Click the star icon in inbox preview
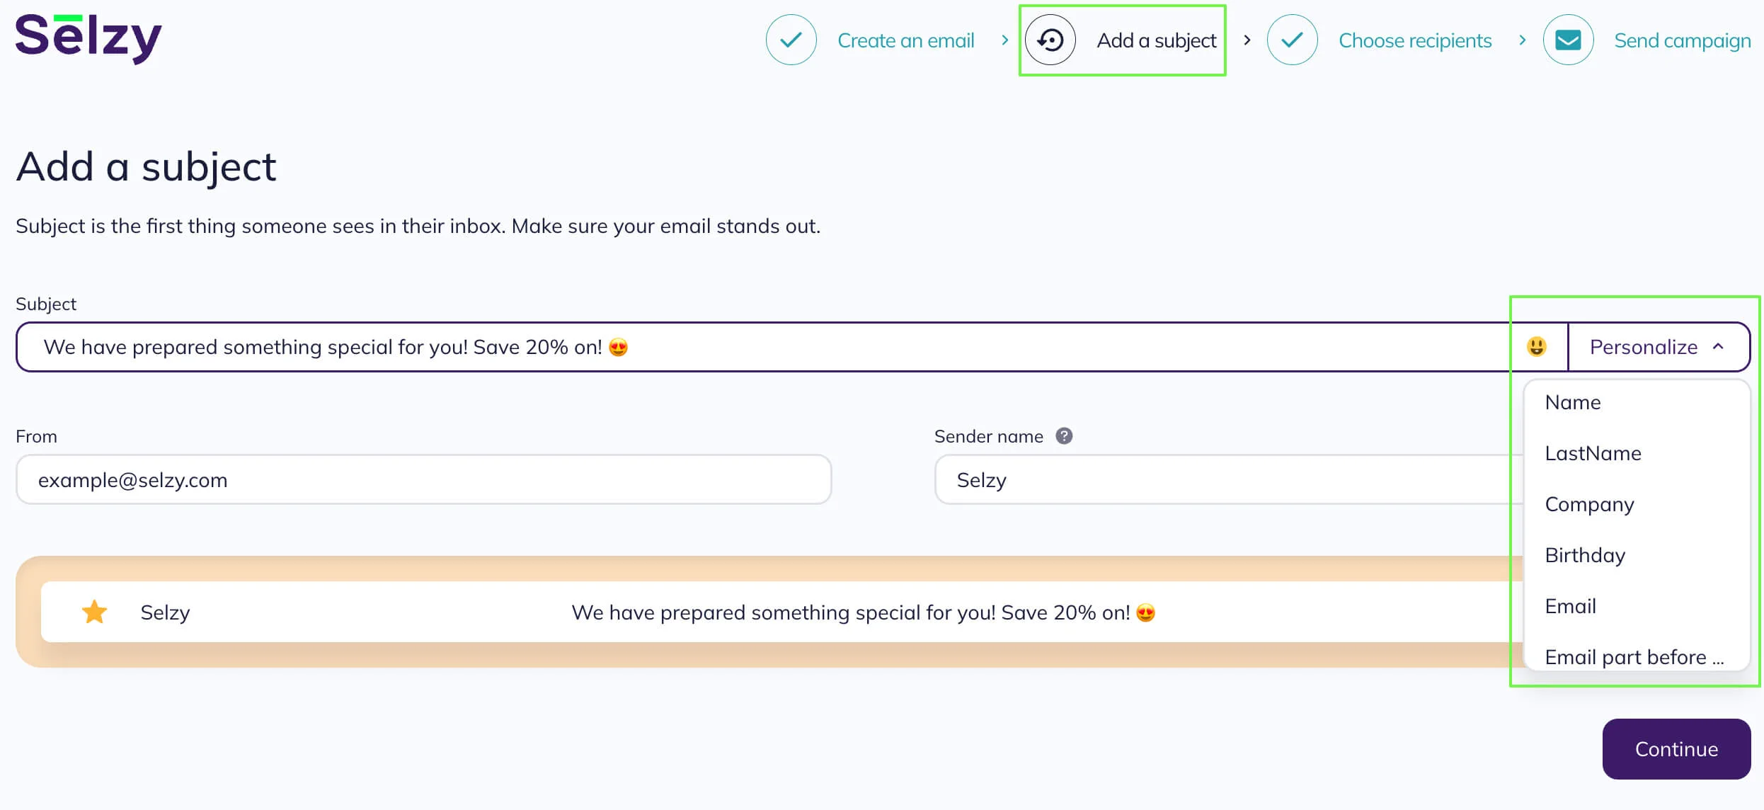Viewport: 1764px width, 810px height. tap(94, 612)
